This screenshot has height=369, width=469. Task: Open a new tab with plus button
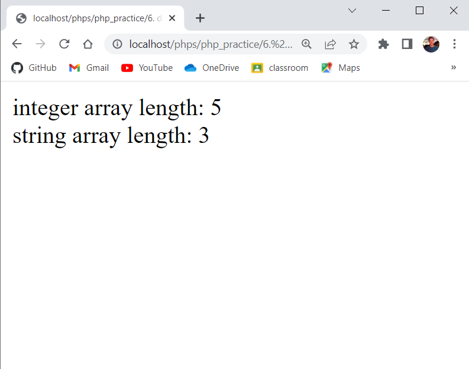point(200,18)
